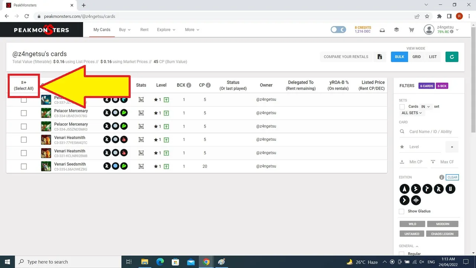Expand the Explore menu
Image resolution: width=476 pixels, height=268 pixels.
click(x=166, y=30)
